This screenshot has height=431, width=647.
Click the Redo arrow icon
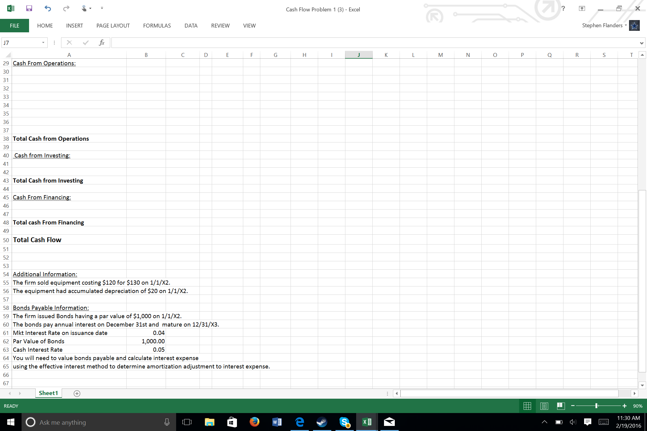click(66, 8)
